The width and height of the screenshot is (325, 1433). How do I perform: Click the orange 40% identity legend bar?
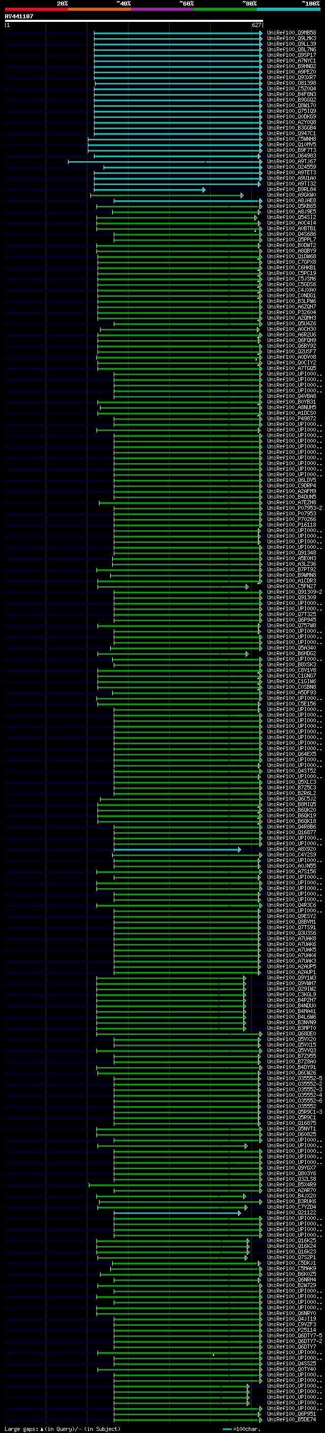tap(100, 9)
